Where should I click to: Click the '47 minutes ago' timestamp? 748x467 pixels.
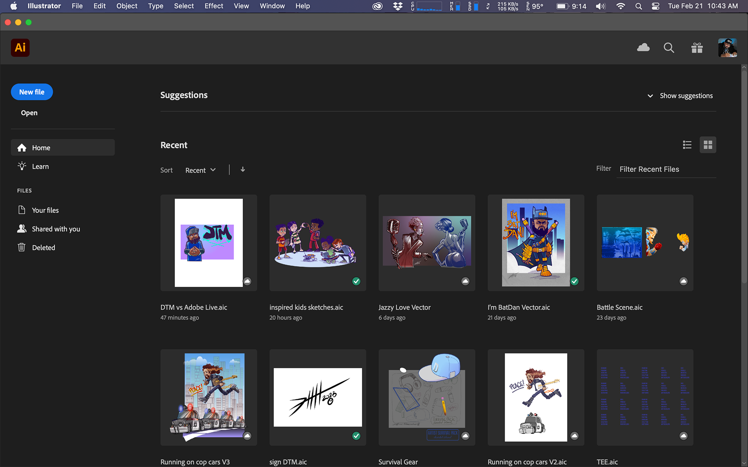pos(180,318)
